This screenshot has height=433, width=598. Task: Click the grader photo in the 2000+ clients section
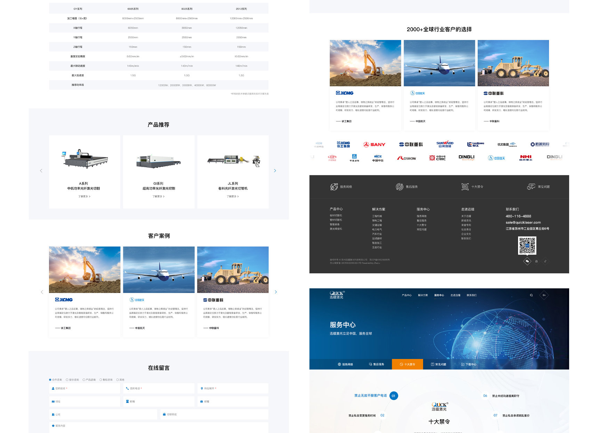pyautogui.click(x=513, y=63)
